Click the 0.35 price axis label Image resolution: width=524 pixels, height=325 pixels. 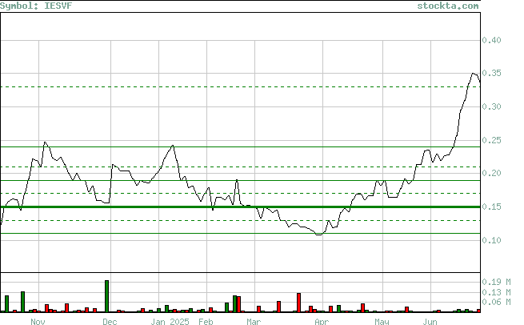[x=491, y=73]
